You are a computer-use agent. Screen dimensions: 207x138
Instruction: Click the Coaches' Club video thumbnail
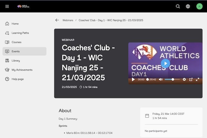[x=165, y=63]
